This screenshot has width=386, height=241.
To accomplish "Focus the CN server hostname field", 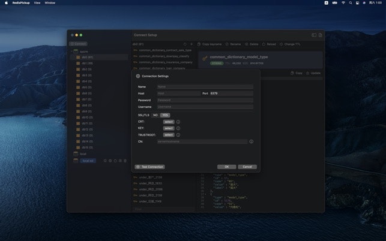I will [202, 141].
